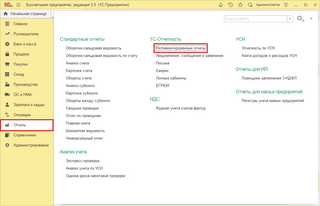320x206 pixels.
Task: Open notifications bell icon
Action: [x=221, y=5]
